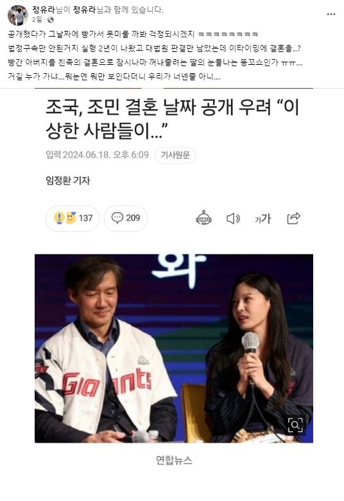Viewport: 344px width, 501px height.
Task: Click the AI summary robot icon
Action: [x=203, y=218]
